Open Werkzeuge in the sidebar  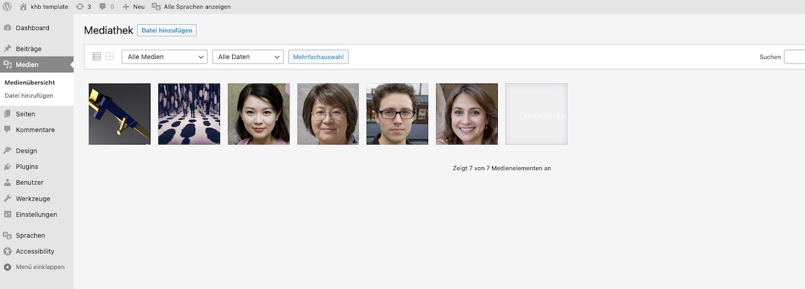click(x=33, y=199)
